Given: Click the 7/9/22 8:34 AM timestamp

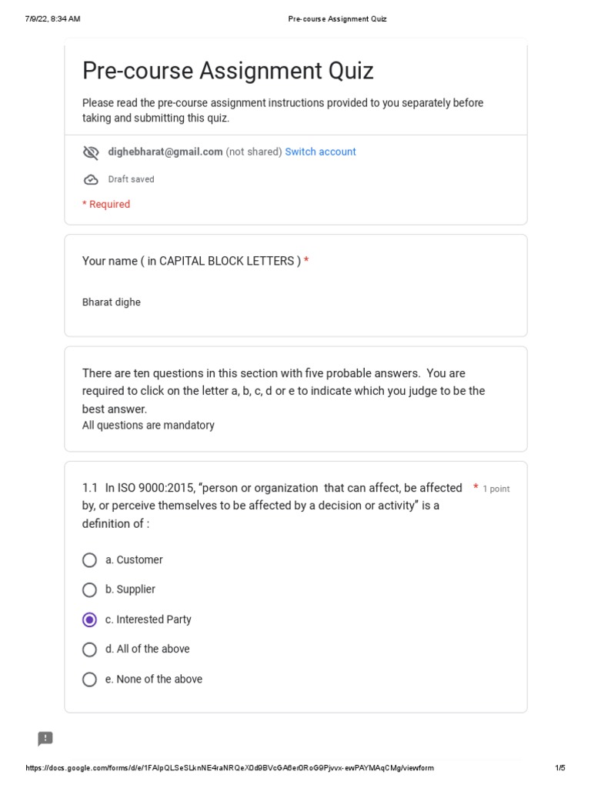Looking at the screenshot, I should [x=52, y=18].
